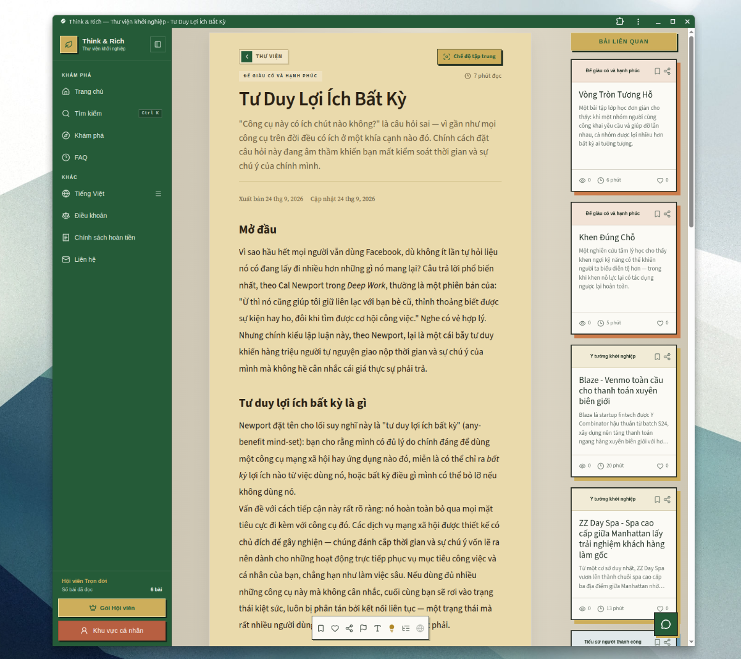The width and height of the screenshot is (741, 659).
Task: Share the Blaze - Venmo card
Action: (667, 356)
